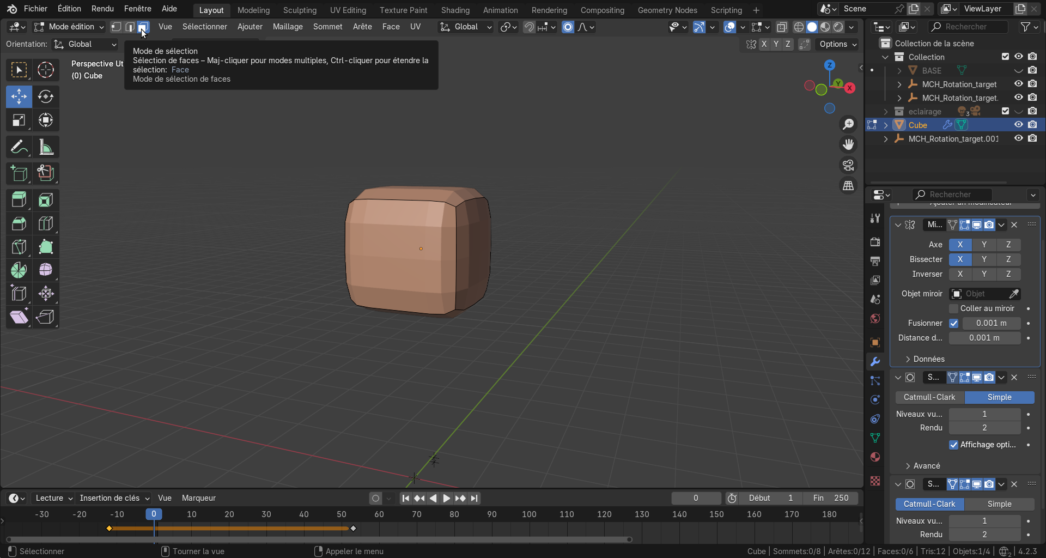Enable the Coller au miroir checkbox
This screenshot has width=1046, height=558.
953,308
